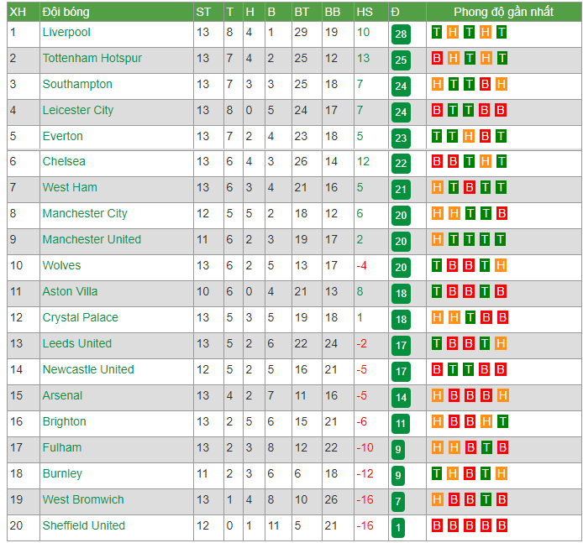
Task: Select the Đội bóng column header
Action: click(x=66, y=12)
